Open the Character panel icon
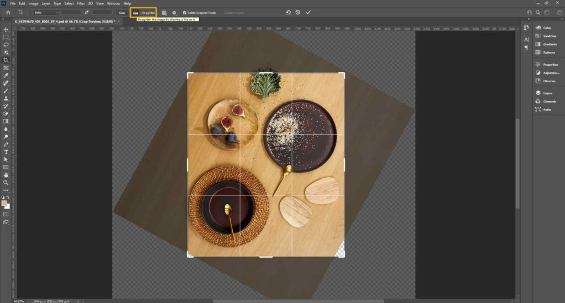 [526, 40]
